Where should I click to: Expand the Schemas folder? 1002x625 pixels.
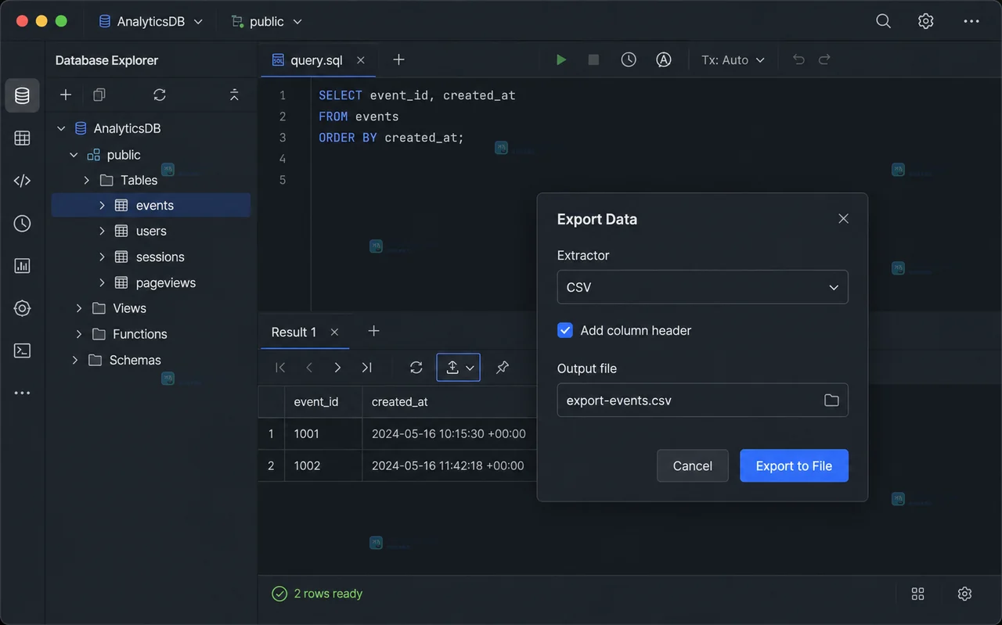(75, 360)
